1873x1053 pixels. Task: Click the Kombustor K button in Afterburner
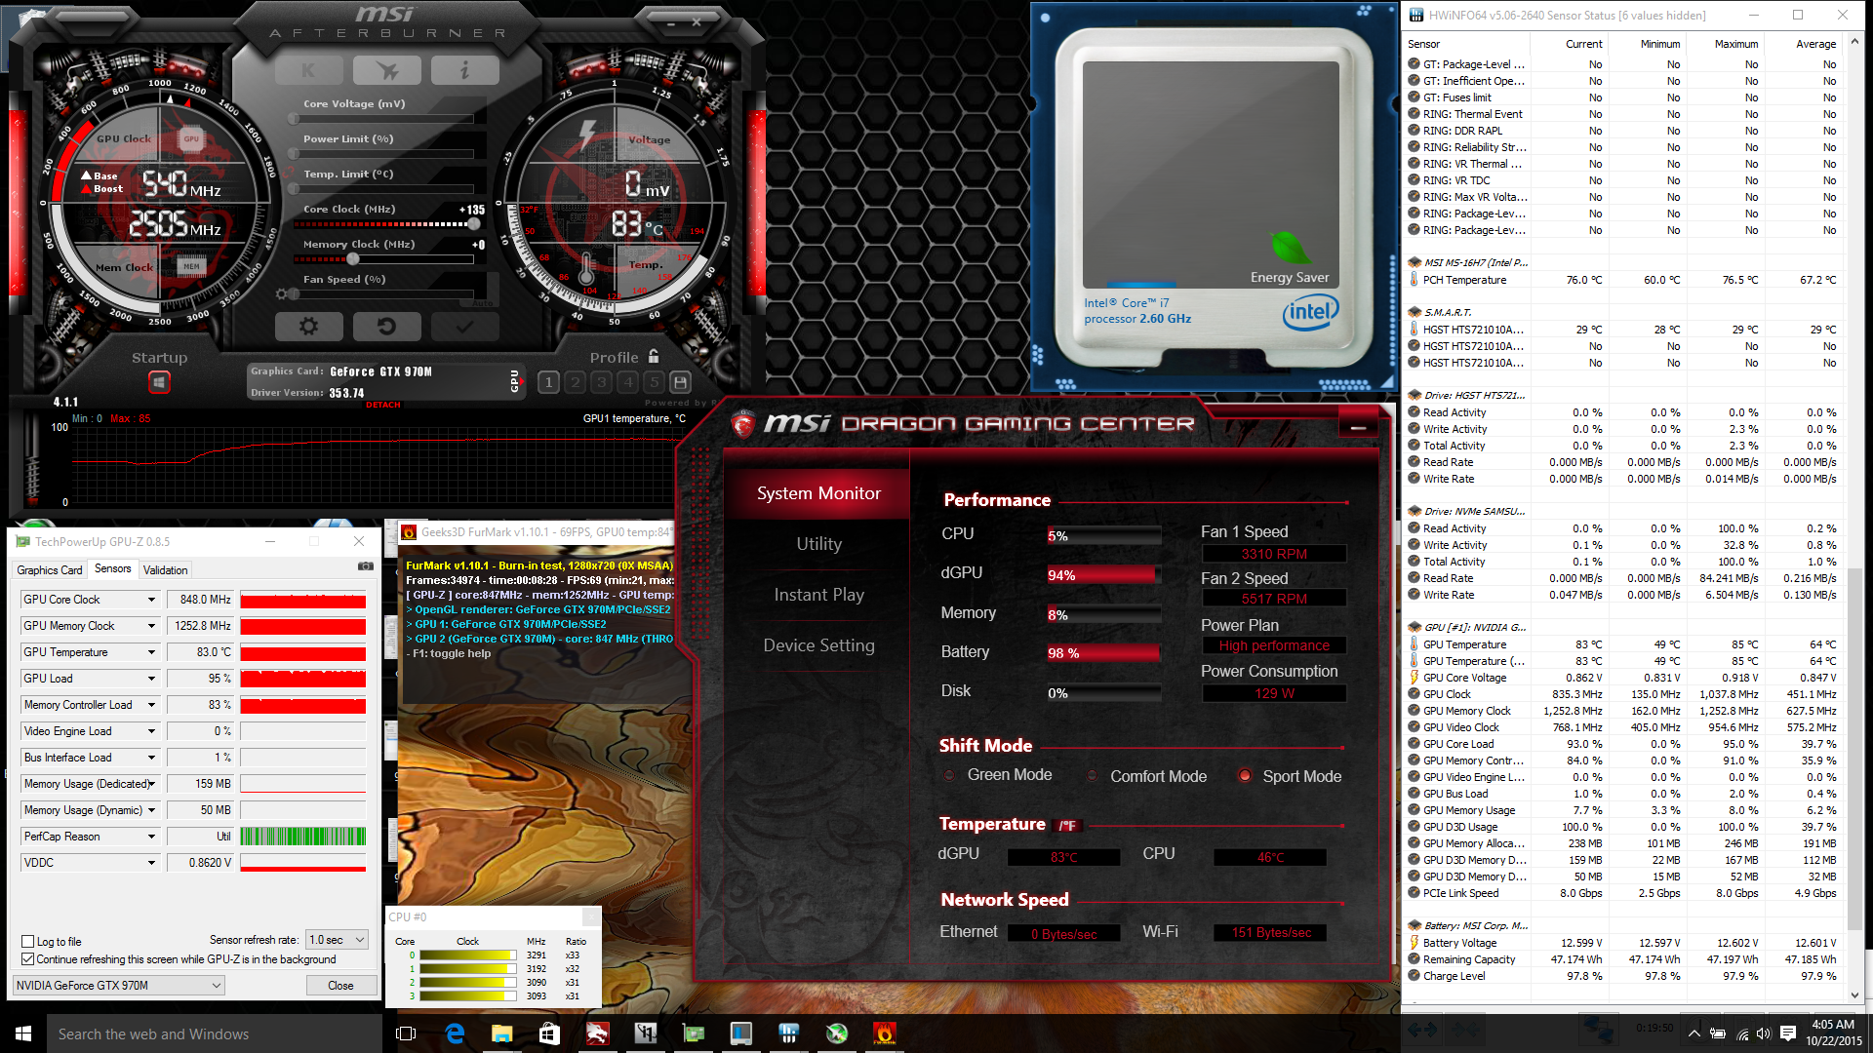(x=308, y=70)
